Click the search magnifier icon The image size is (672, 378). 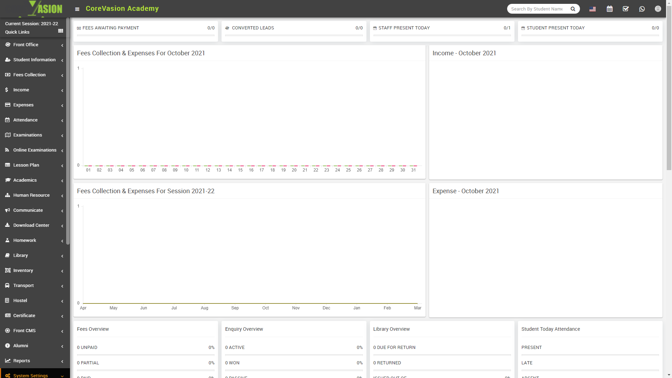pyautogui.click(x=573, y=9)
